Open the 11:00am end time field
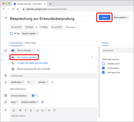This screenshot has height=122, width=134. pyautogui.click(x=44, y=27)
